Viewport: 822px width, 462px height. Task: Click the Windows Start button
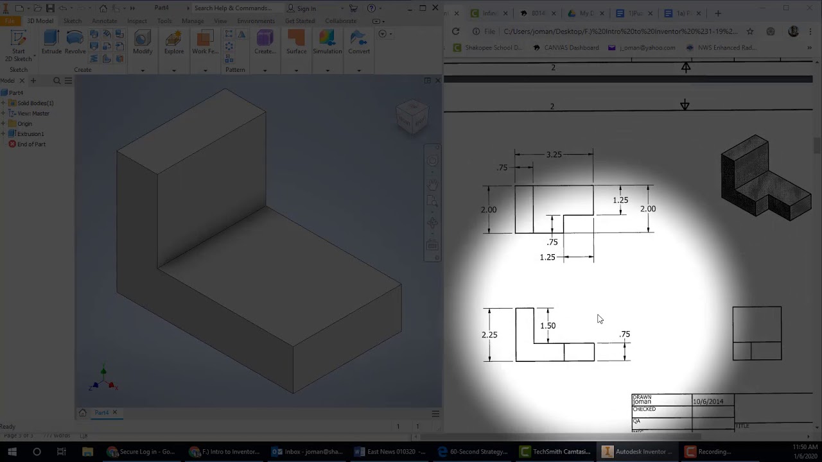(12, 452)
